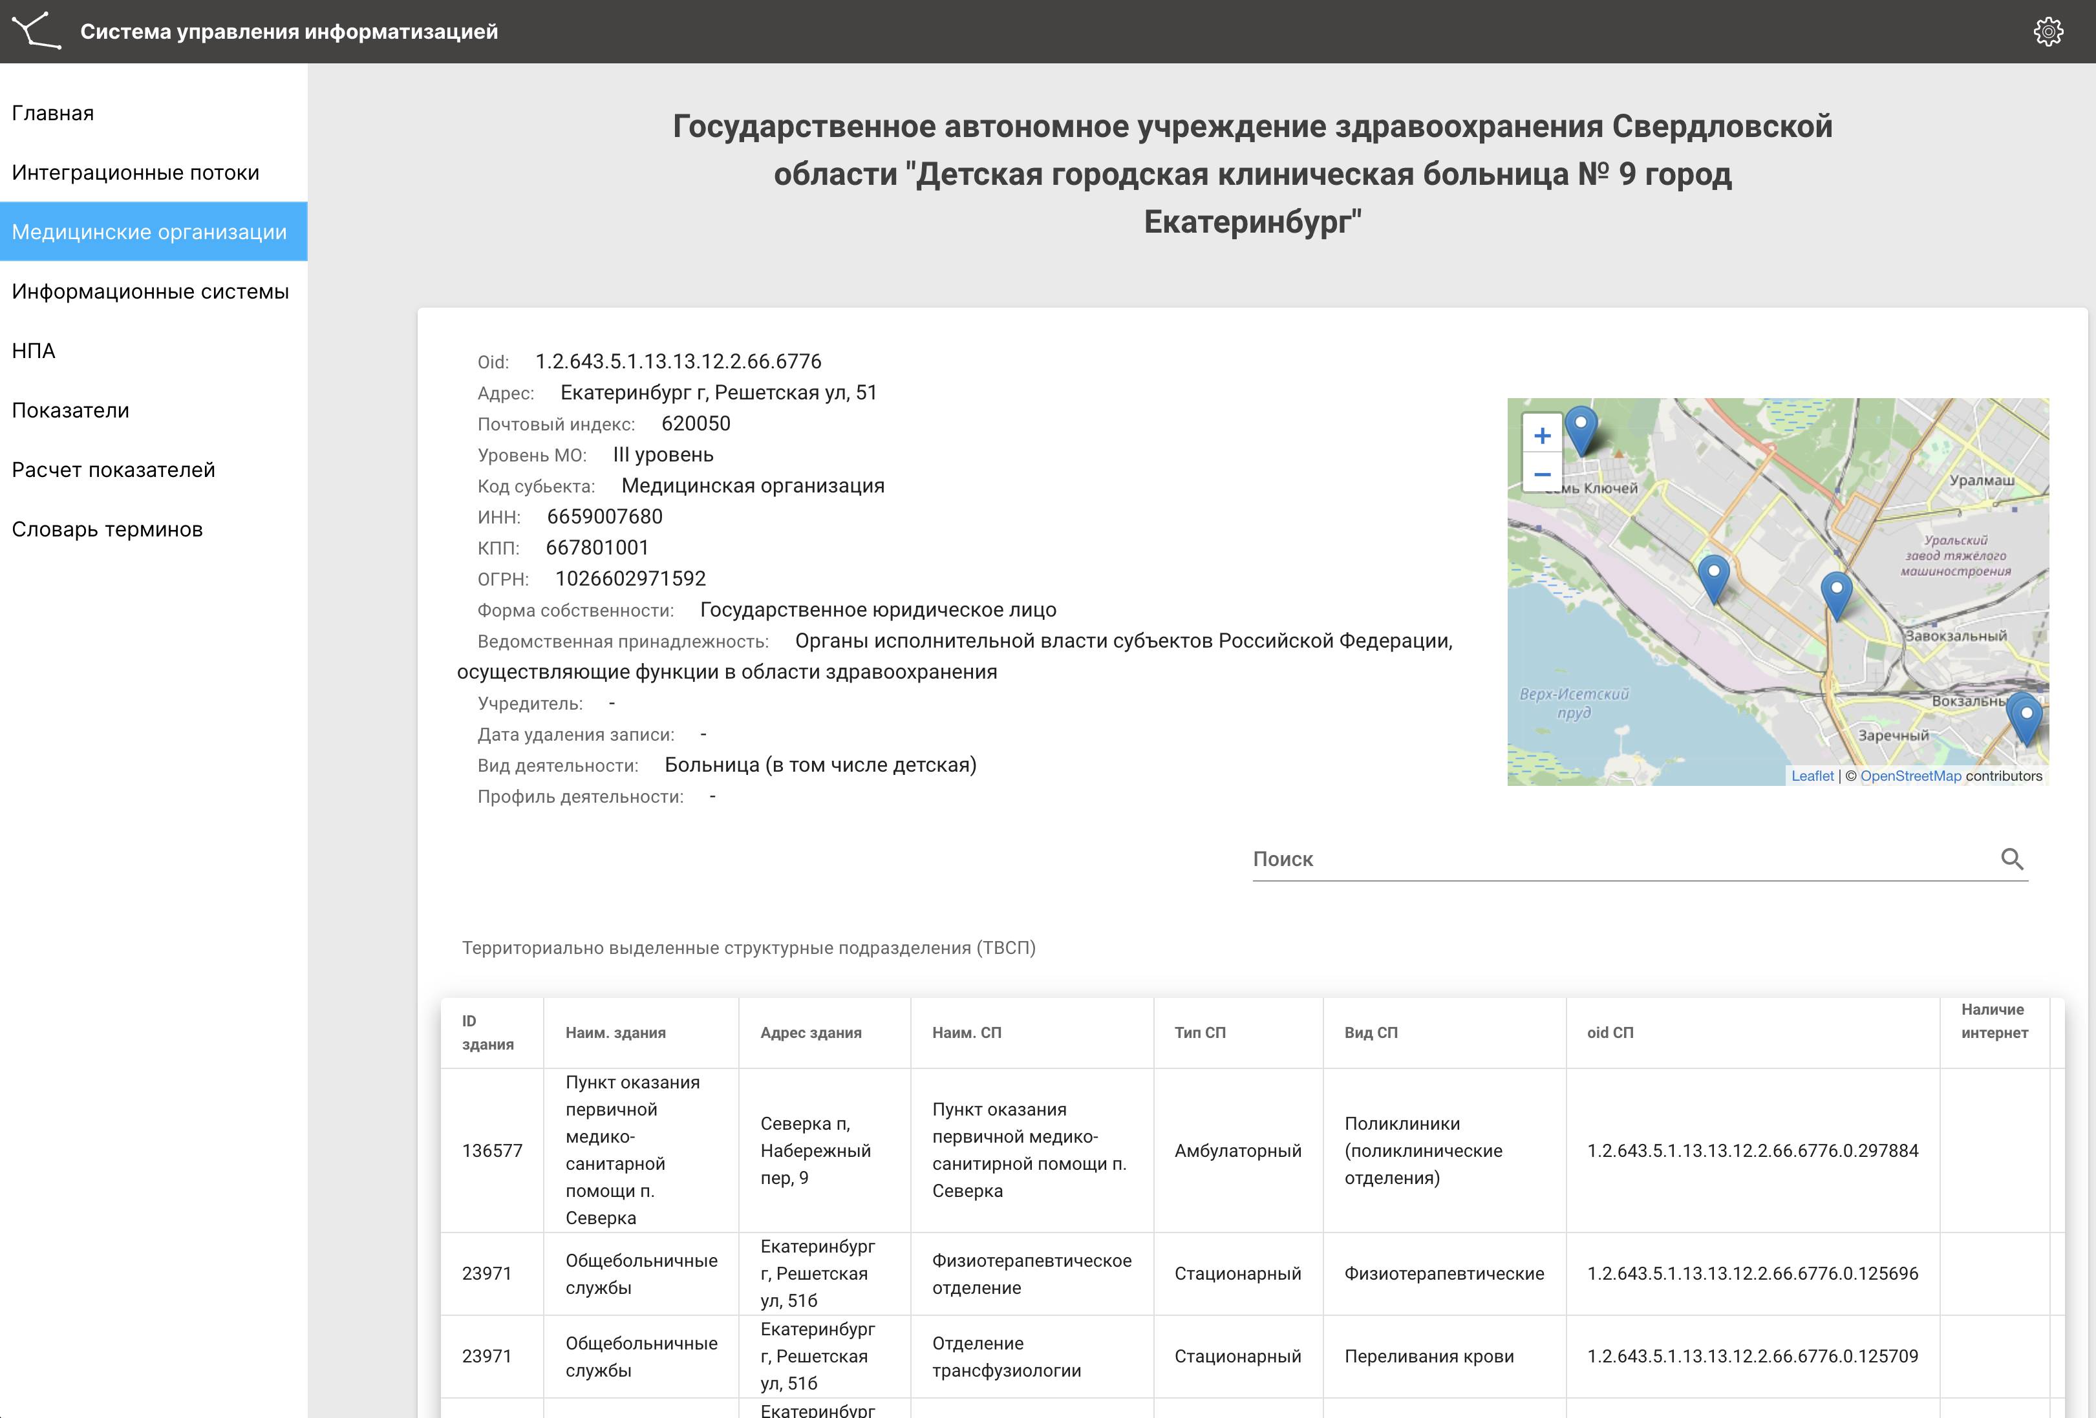Click header title Система управления информатизацией
This screenshot has width=2096, height=1418.
pos(288,32)
